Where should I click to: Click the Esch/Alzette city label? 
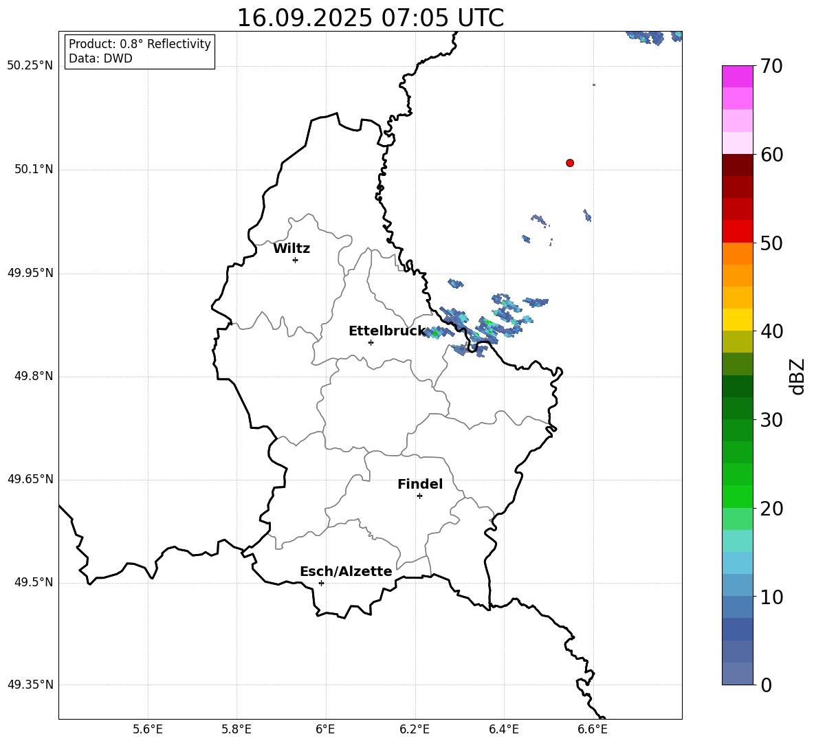tap(346, 571)
